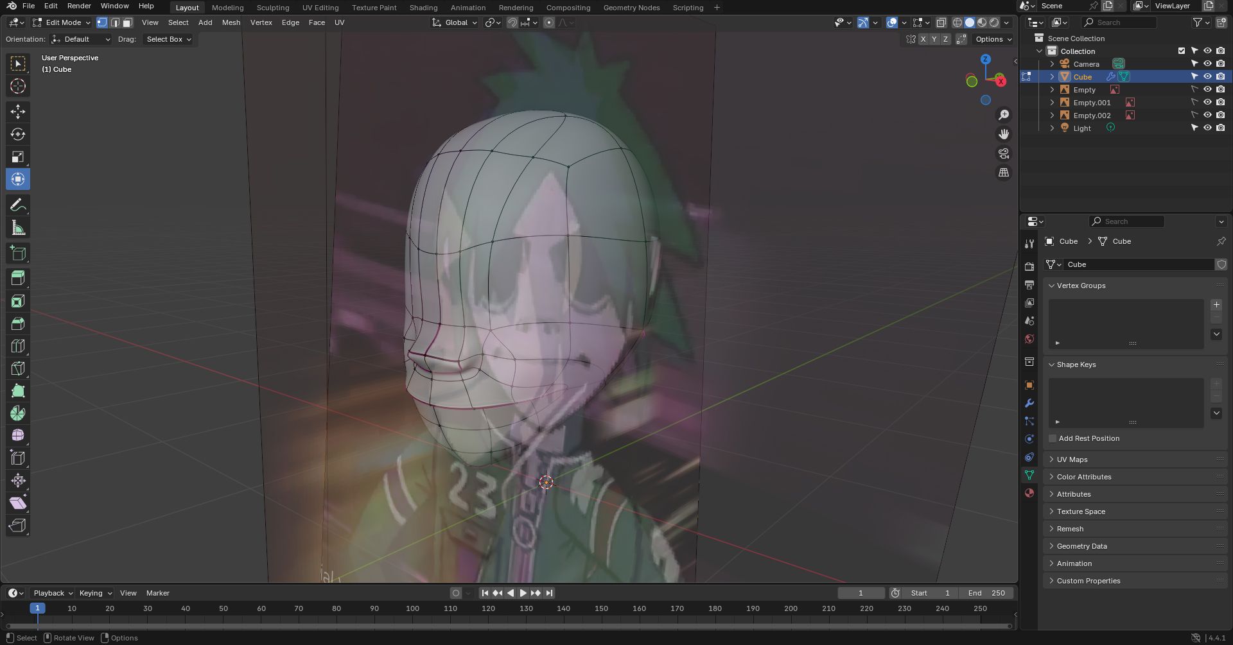Open the Edit Mode dropdown
The height and width of the screenshot is (645, 1233).
click(62, 22)
